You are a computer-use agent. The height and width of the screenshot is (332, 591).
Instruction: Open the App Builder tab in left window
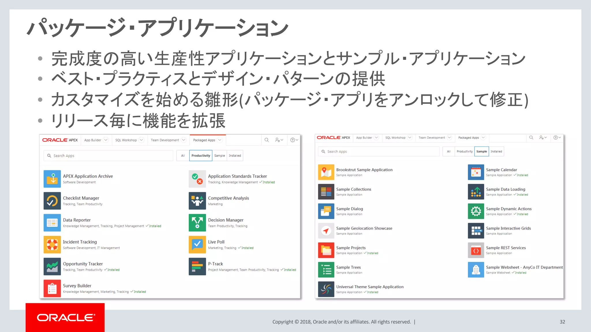click(93, 140)
